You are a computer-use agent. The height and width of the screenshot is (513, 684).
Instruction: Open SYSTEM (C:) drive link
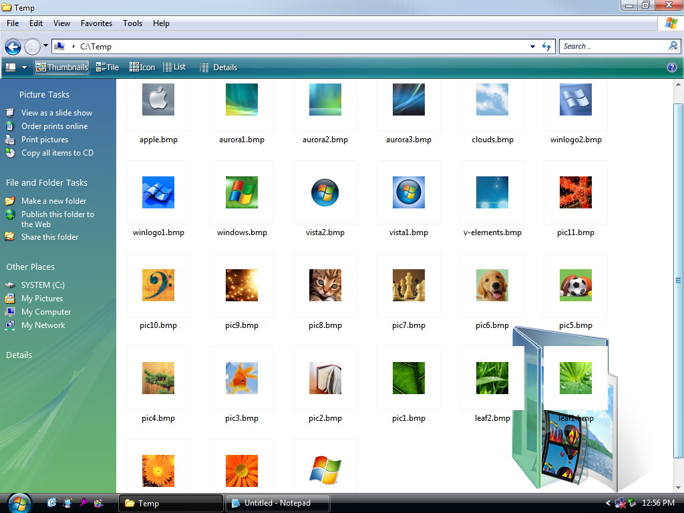tap(43, 285)
